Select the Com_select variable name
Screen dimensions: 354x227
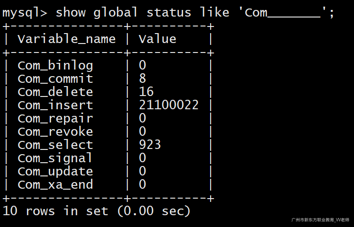(55, 145)
